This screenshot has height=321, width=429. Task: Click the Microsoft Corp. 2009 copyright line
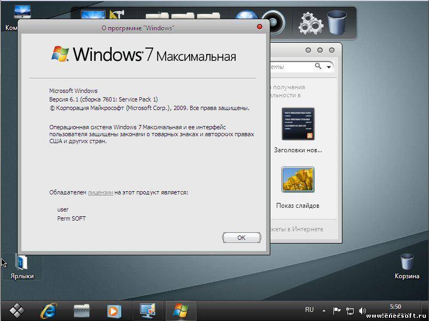pos(150,108)
